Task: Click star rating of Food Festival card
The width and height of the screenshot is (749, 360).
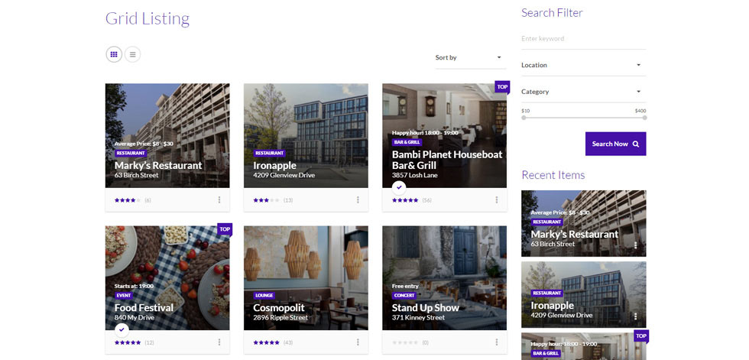Action: [x=128, y=343]
